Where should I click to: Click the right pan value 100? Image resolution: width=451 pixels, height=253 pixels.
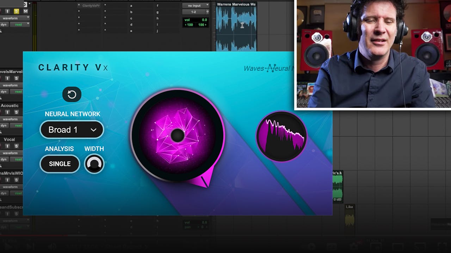(x=202, y=25)
